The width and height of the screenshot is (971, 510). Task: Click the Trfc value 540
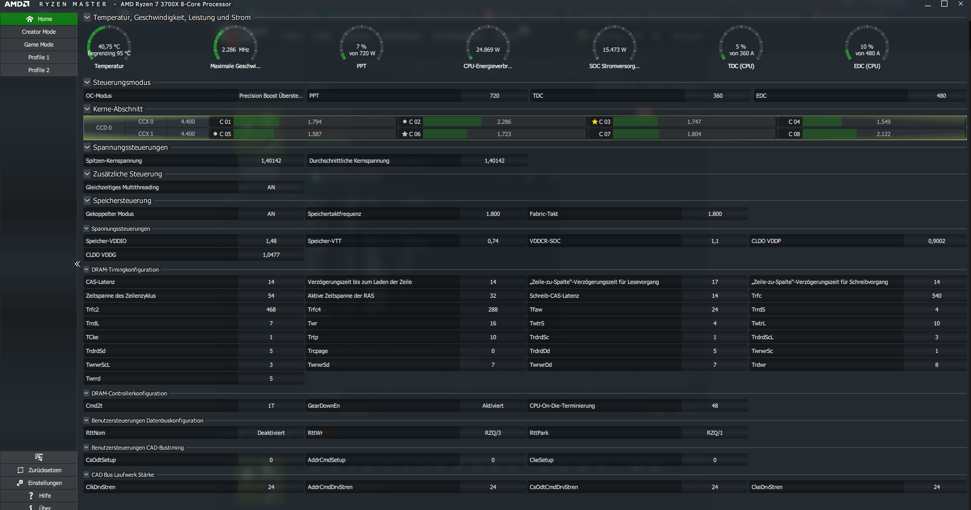[x=936, y=296]
